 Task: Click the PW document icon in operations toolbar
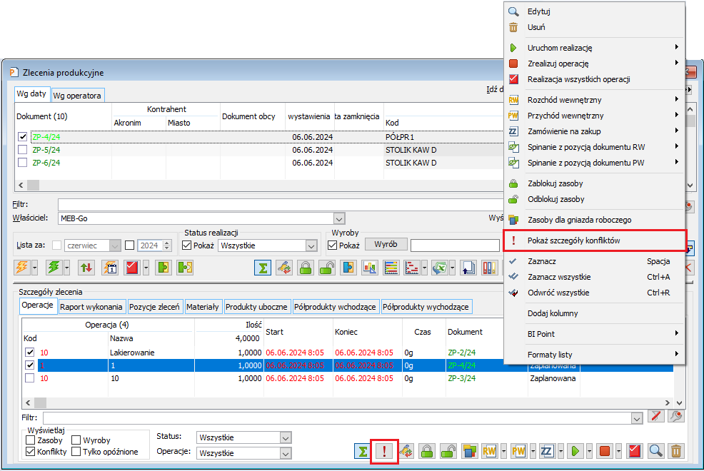tap(518, 451)
